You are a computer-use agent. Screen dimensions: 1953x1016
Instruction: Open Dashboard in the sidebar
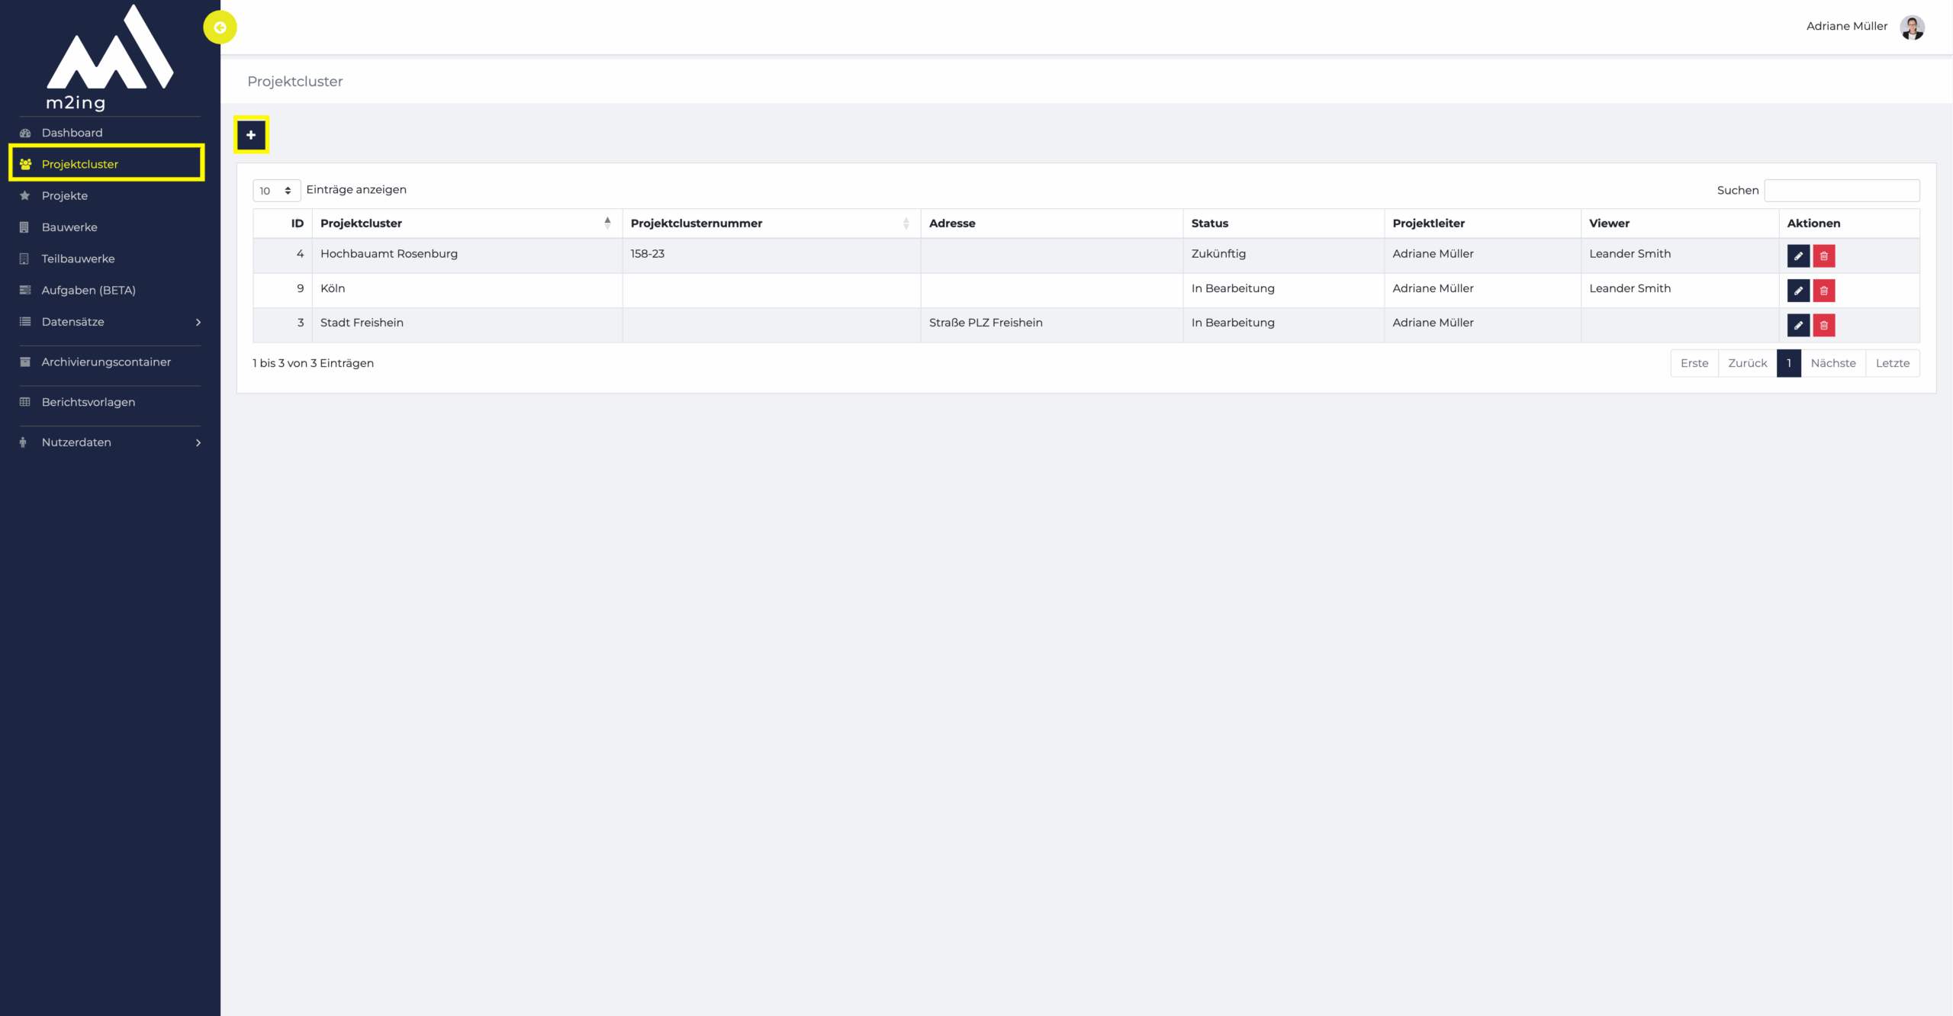coord(72,133)
